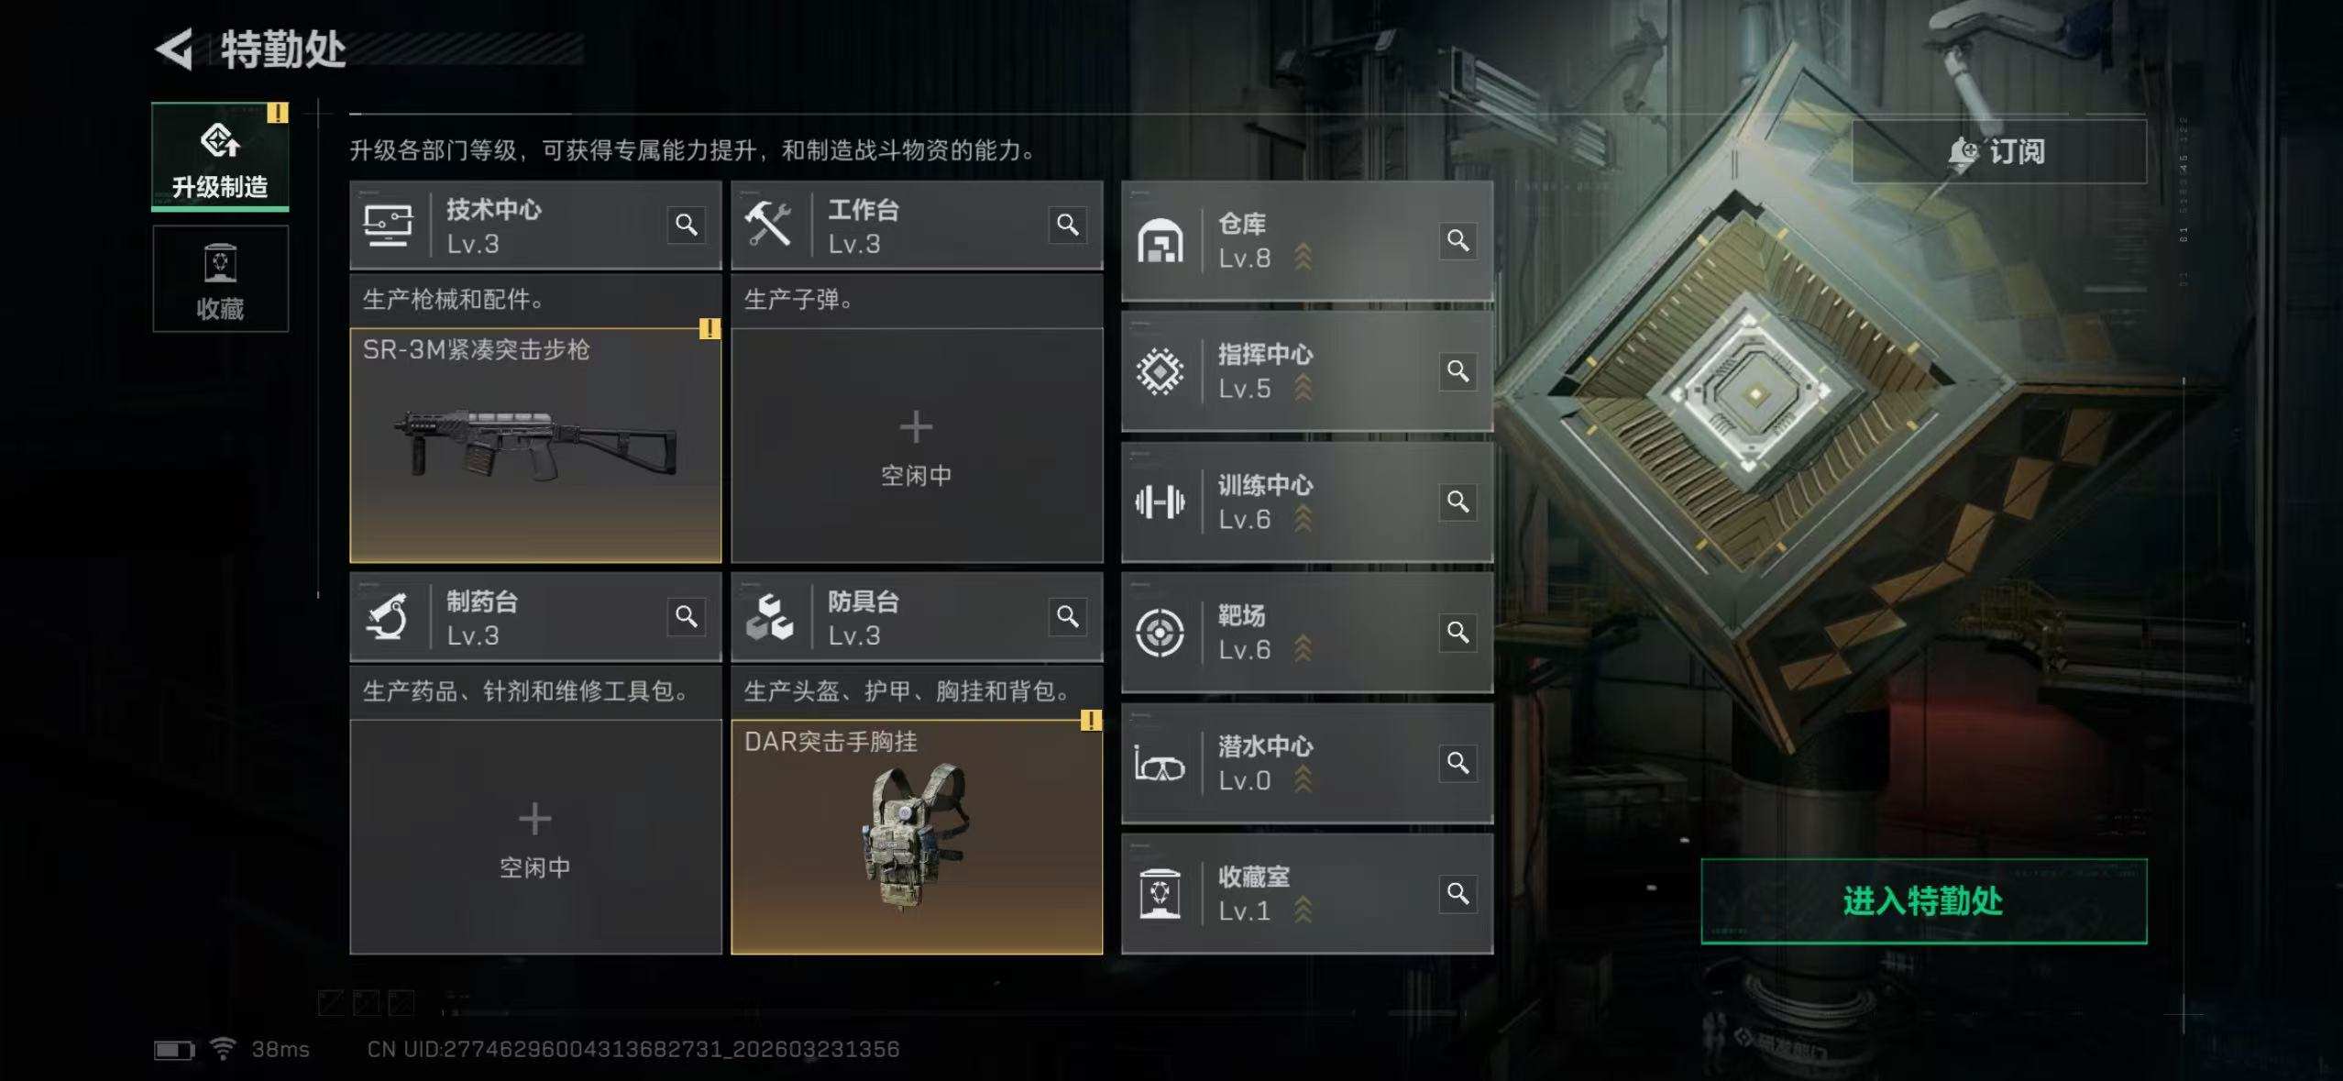
Task: Click the 订阅 subscribe button
Action: click(1998, 151)
